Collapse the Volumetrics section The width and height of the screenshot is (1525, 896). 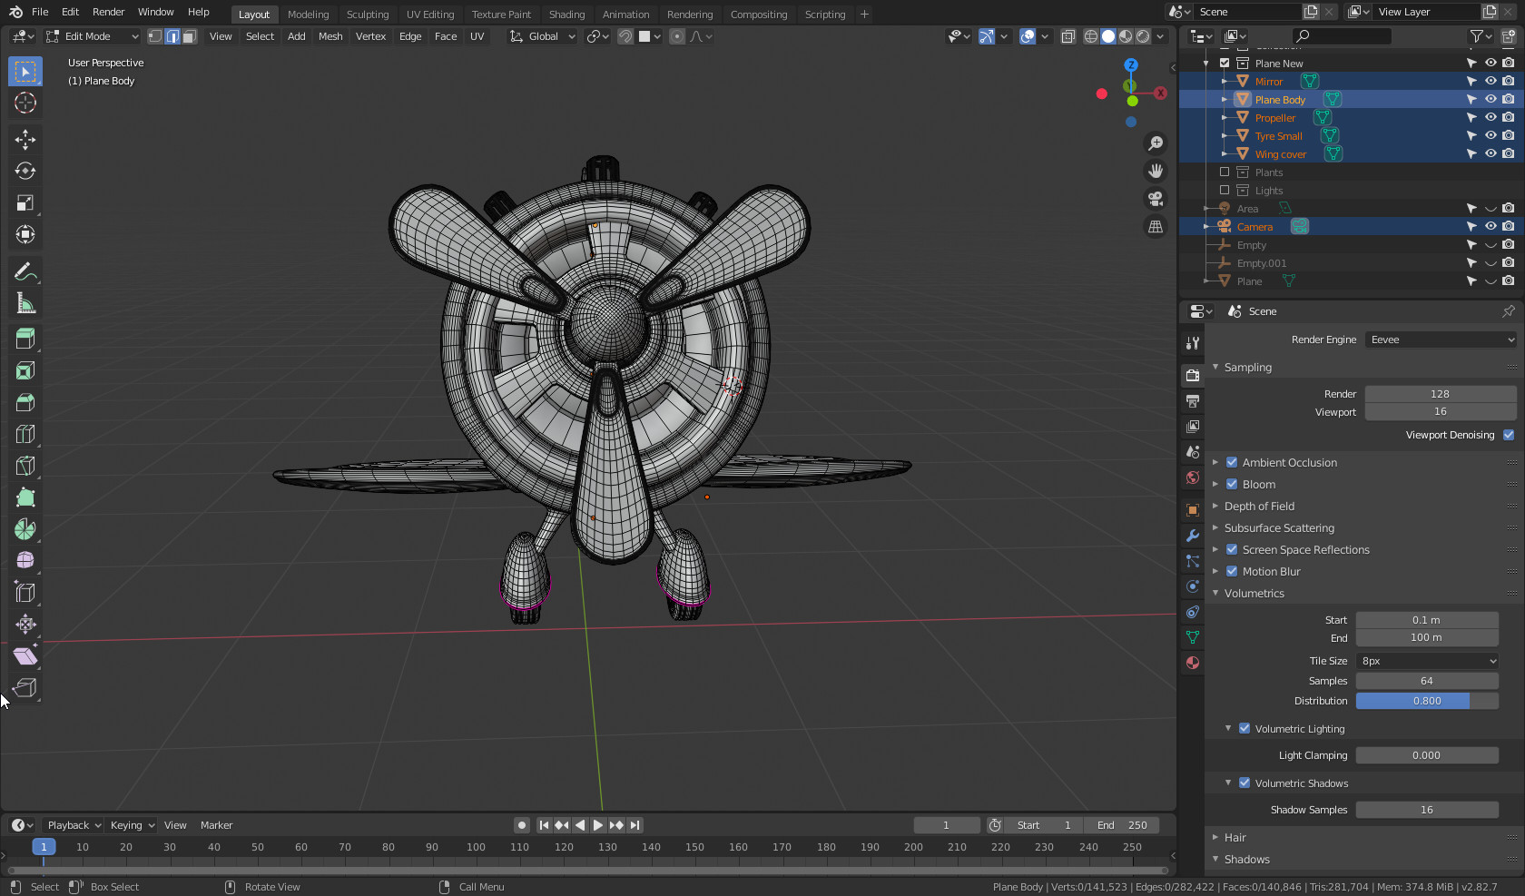pyautogui.click(x=1217, y=593)
